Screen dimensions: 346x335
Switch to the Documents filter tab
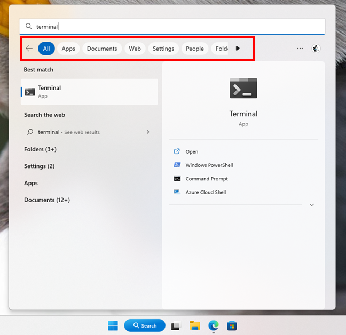(102, 49)
